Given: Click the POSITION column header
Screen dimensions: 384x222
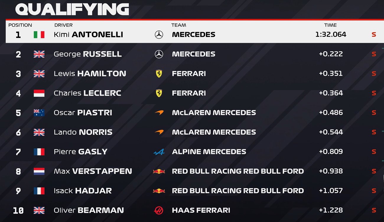Looking at the screenshot, I should point(20,25).
